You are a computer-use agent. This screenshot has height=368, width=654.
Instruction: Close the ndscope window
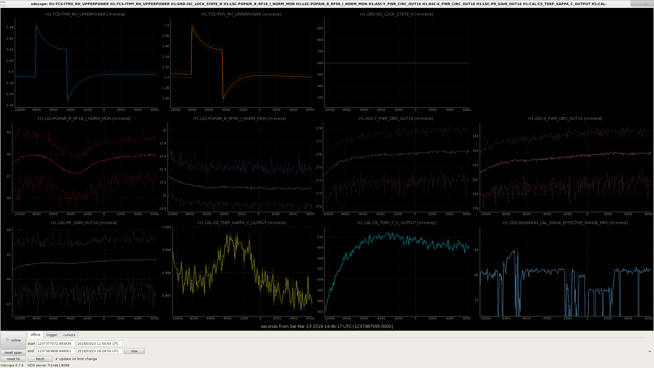[x=651, y=4]
